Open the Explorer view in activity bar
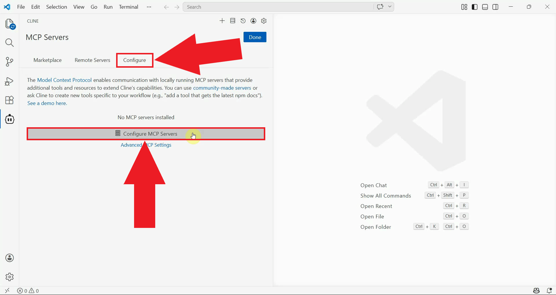 tap(10, 24)
